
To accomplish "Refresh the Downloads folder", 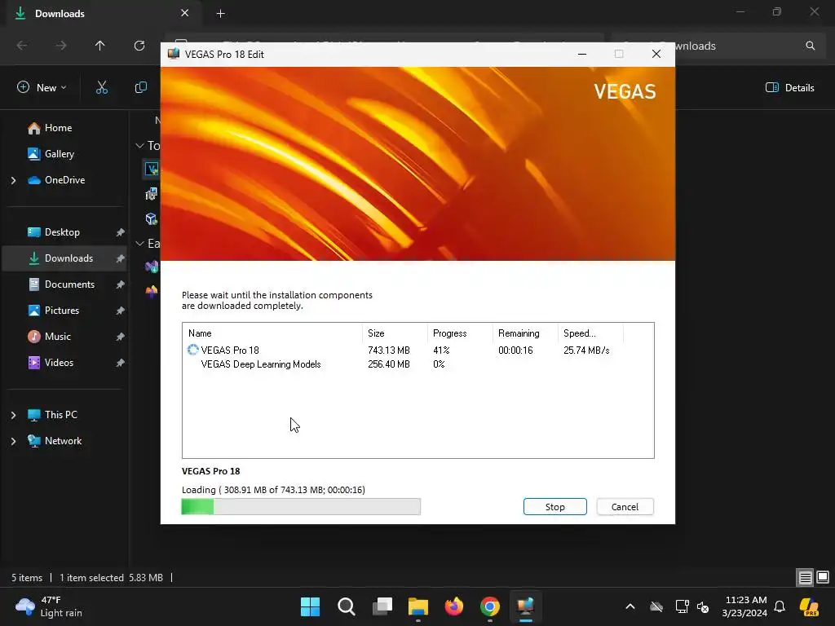I will [139, 46].
